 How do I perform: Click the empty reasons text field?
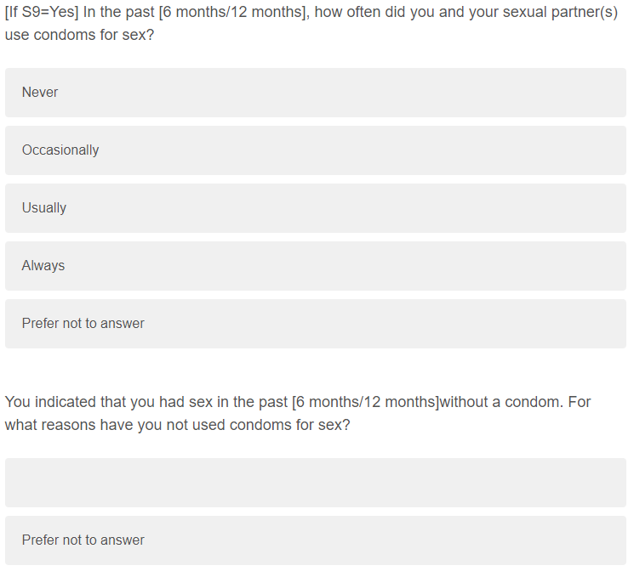click(x=315, y=483)
